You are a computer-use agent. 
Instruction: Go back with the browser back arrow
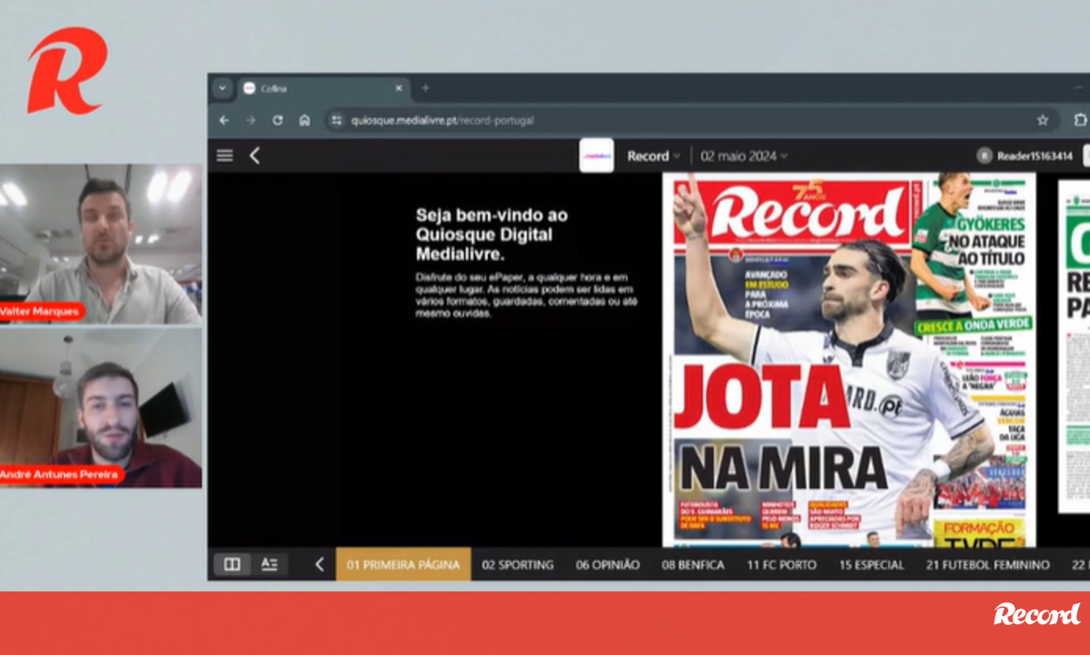click(x=224, y=120)
